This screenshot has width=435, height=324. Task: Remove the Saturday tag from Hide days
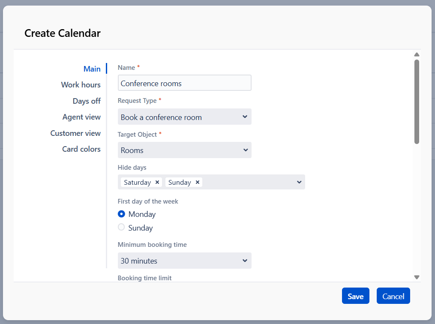tap(157, 182)
